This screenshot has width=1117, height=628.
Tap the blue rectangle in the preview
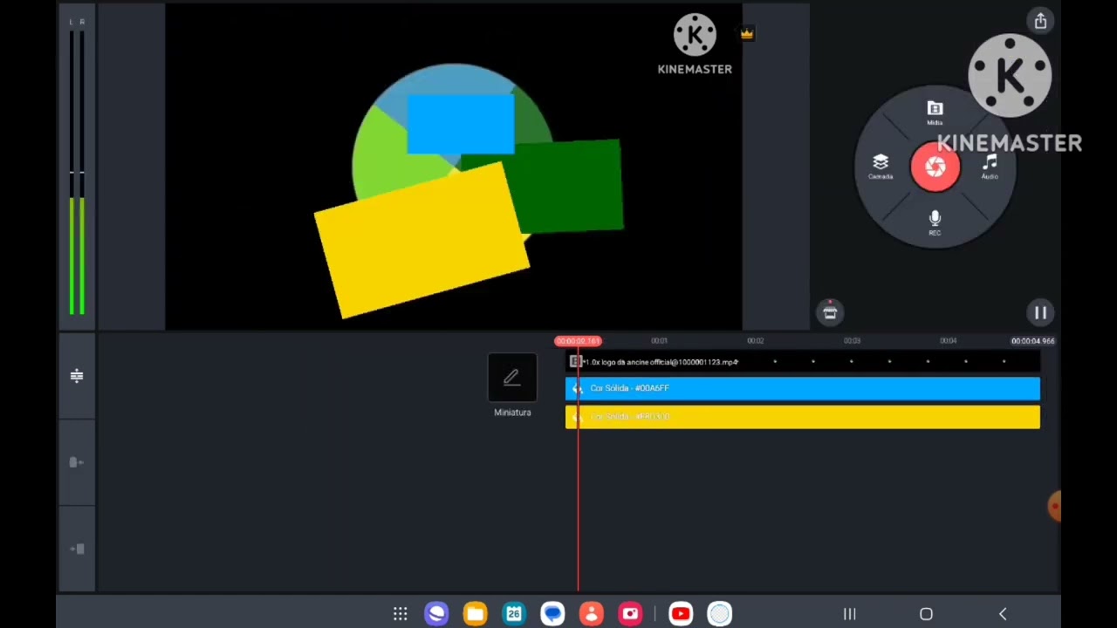461,124
